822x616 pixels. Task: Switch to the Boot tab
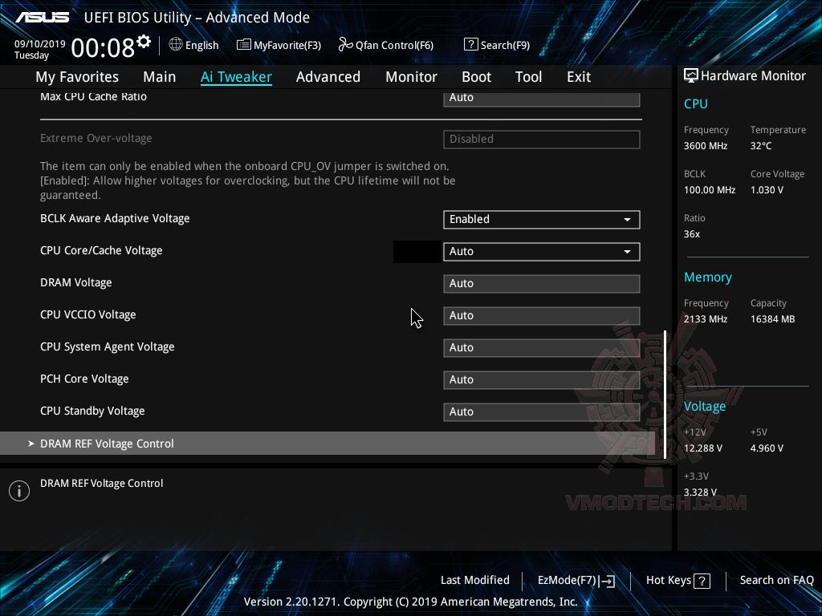476,76
